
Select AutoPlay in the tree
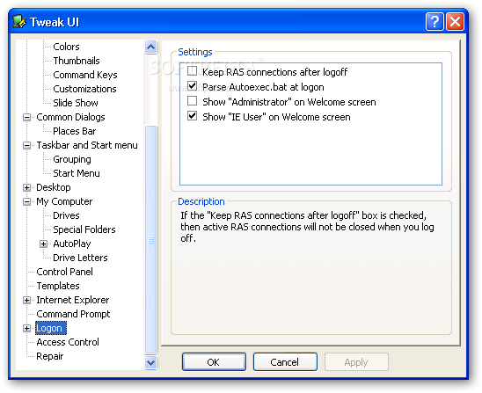[x=72, y=244]
